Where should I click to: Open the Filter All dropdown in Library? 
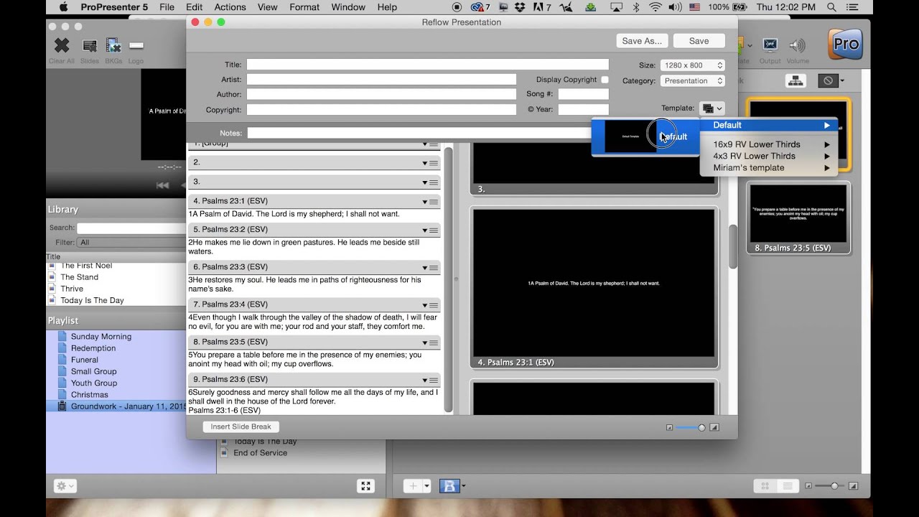click(131, 243)
